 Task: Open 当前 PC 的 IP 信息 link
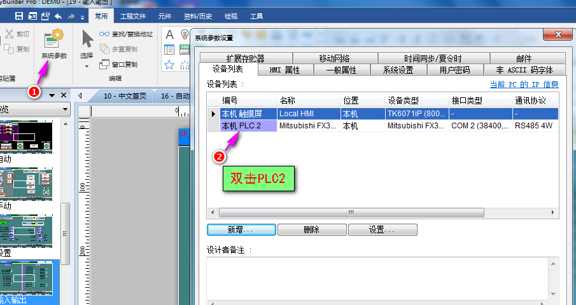(x=524, y=84)
